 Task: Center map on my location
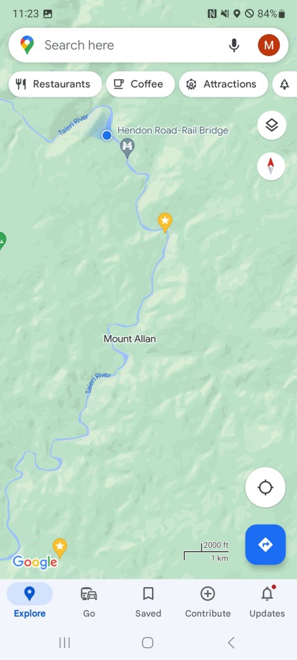(x=265, y=487)
